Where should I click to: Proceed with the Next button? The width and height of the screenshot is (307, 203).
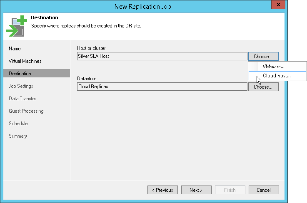point(196,190)
